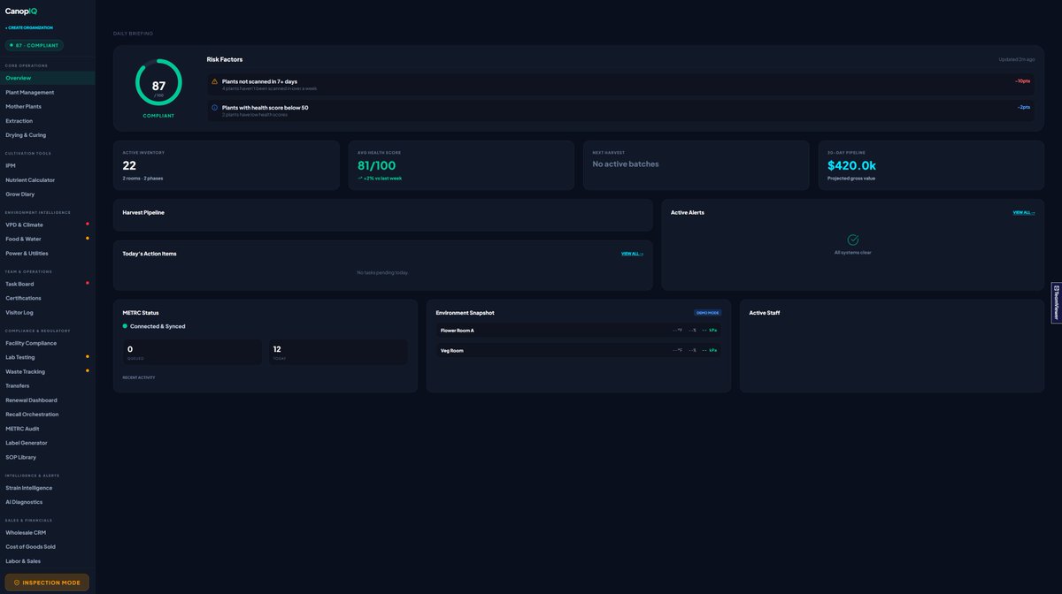Click the Demo Mode badge
The width and height of the screenshot is (1062, 594).
708,312
